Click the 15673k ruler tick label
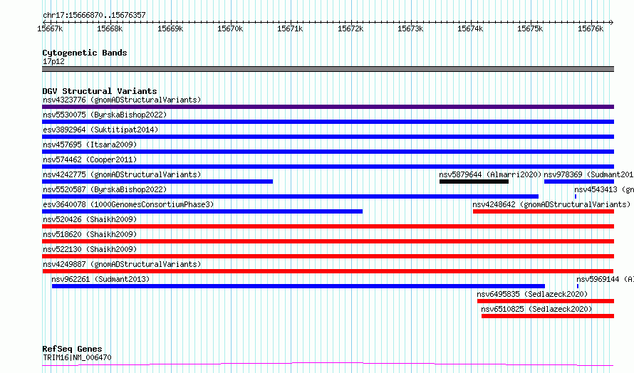 (410, 28)
